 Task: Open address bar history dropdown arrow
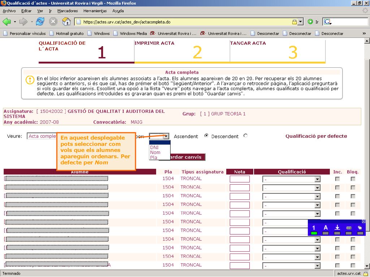[300, 22]
